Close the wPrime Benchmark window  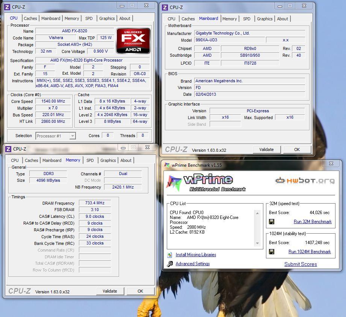click(x=331, y=163)
